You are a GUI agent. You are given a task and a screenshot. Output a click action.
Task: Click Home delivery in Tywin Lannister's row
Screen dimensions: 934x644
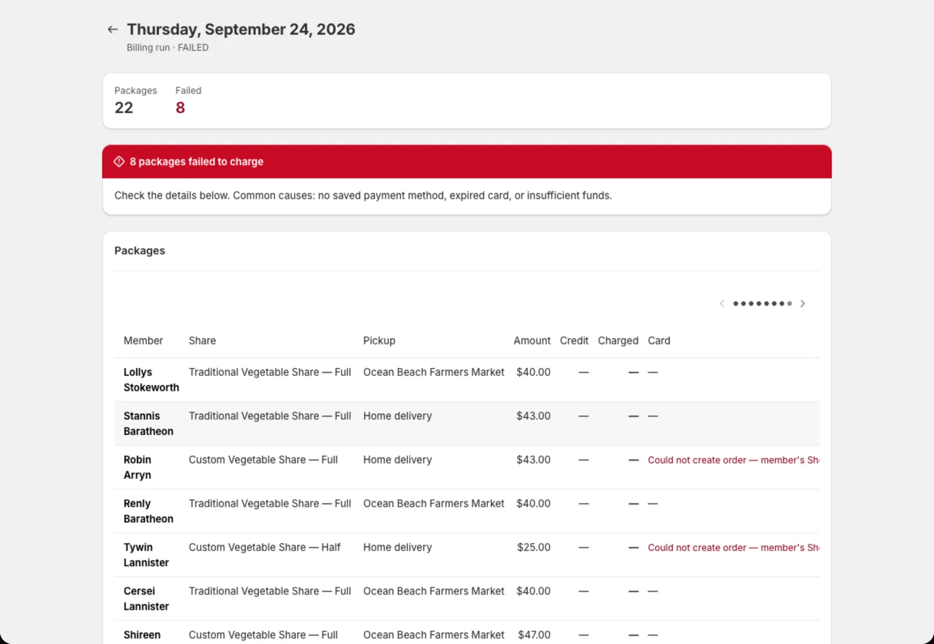tap(398, 547)
